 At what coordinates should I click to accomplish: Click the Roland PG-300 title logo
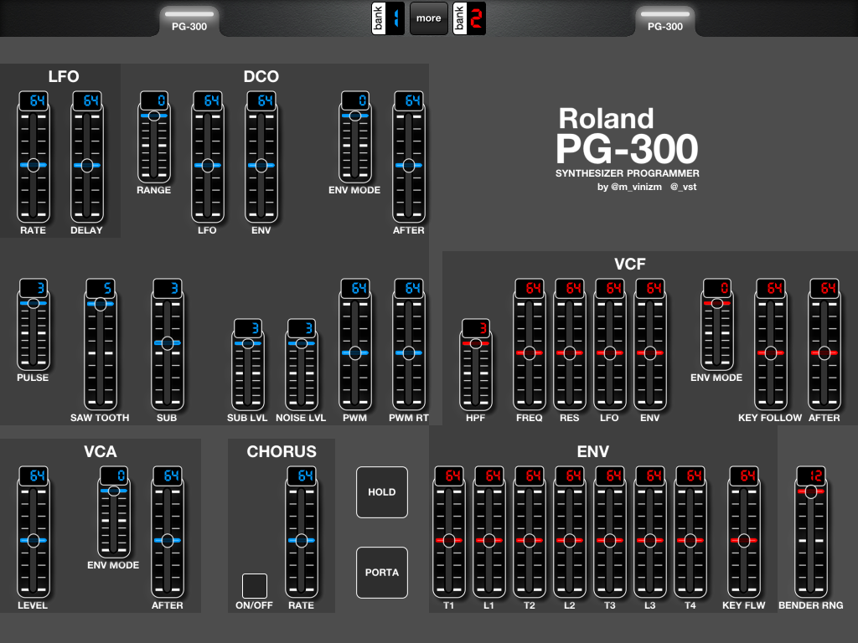(627, 136)
